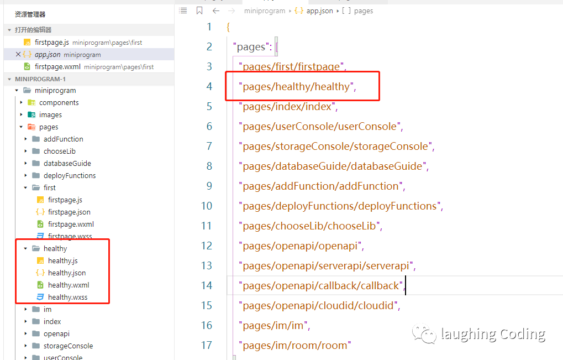Collapse the 打开的编辑器 section

pos(9,30)
